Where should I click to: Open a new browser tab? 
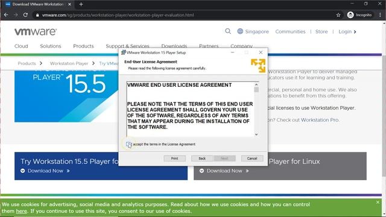pyautogui.click(x=81, y=4)
